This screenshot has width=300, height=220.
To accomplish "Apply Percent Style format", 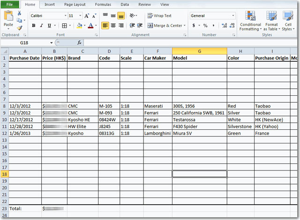I will tap(205, 25).
